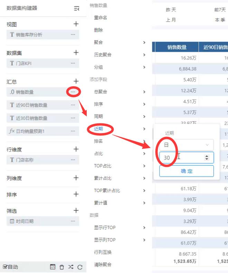Click the 61.18万 table cell
228x273 pixels.
[177, 189]
